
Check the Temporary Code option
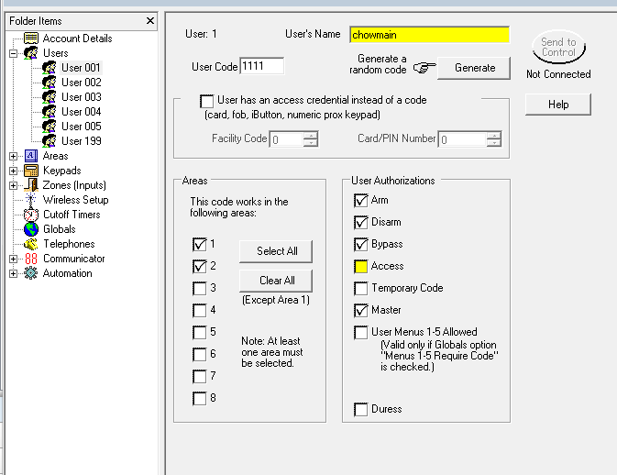pos(361,289)
